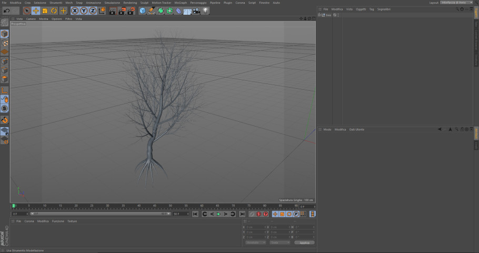Click Render to Picture Viewer icon
Image resolution: width=479 pixels, height=253 pixels.
pyautogui.click(x=122, y=11)
